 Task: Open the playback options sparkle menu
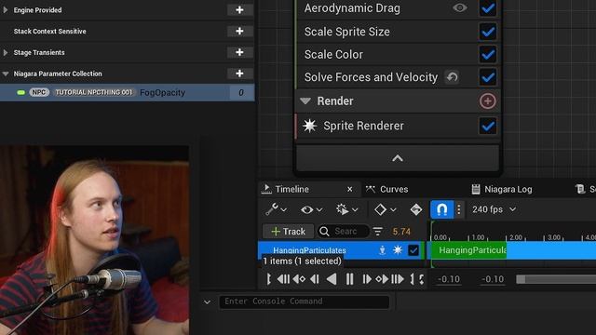pyautogui.click(x=346, y=209)
